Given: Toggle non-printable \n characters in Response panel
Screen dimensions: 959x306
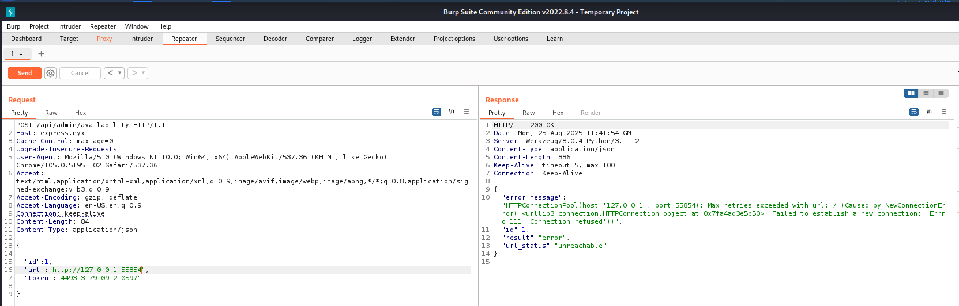Looking at the screenshot, I should 929,112.
